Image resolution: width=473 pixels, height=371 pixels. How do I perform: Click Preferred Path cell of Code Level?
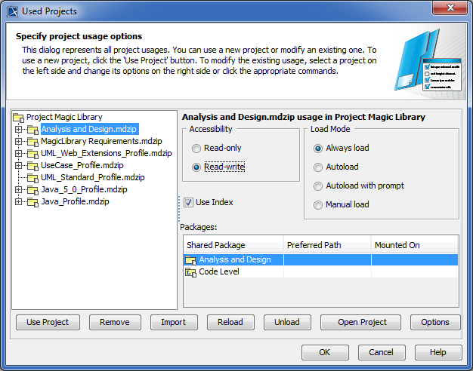(327, 271)
